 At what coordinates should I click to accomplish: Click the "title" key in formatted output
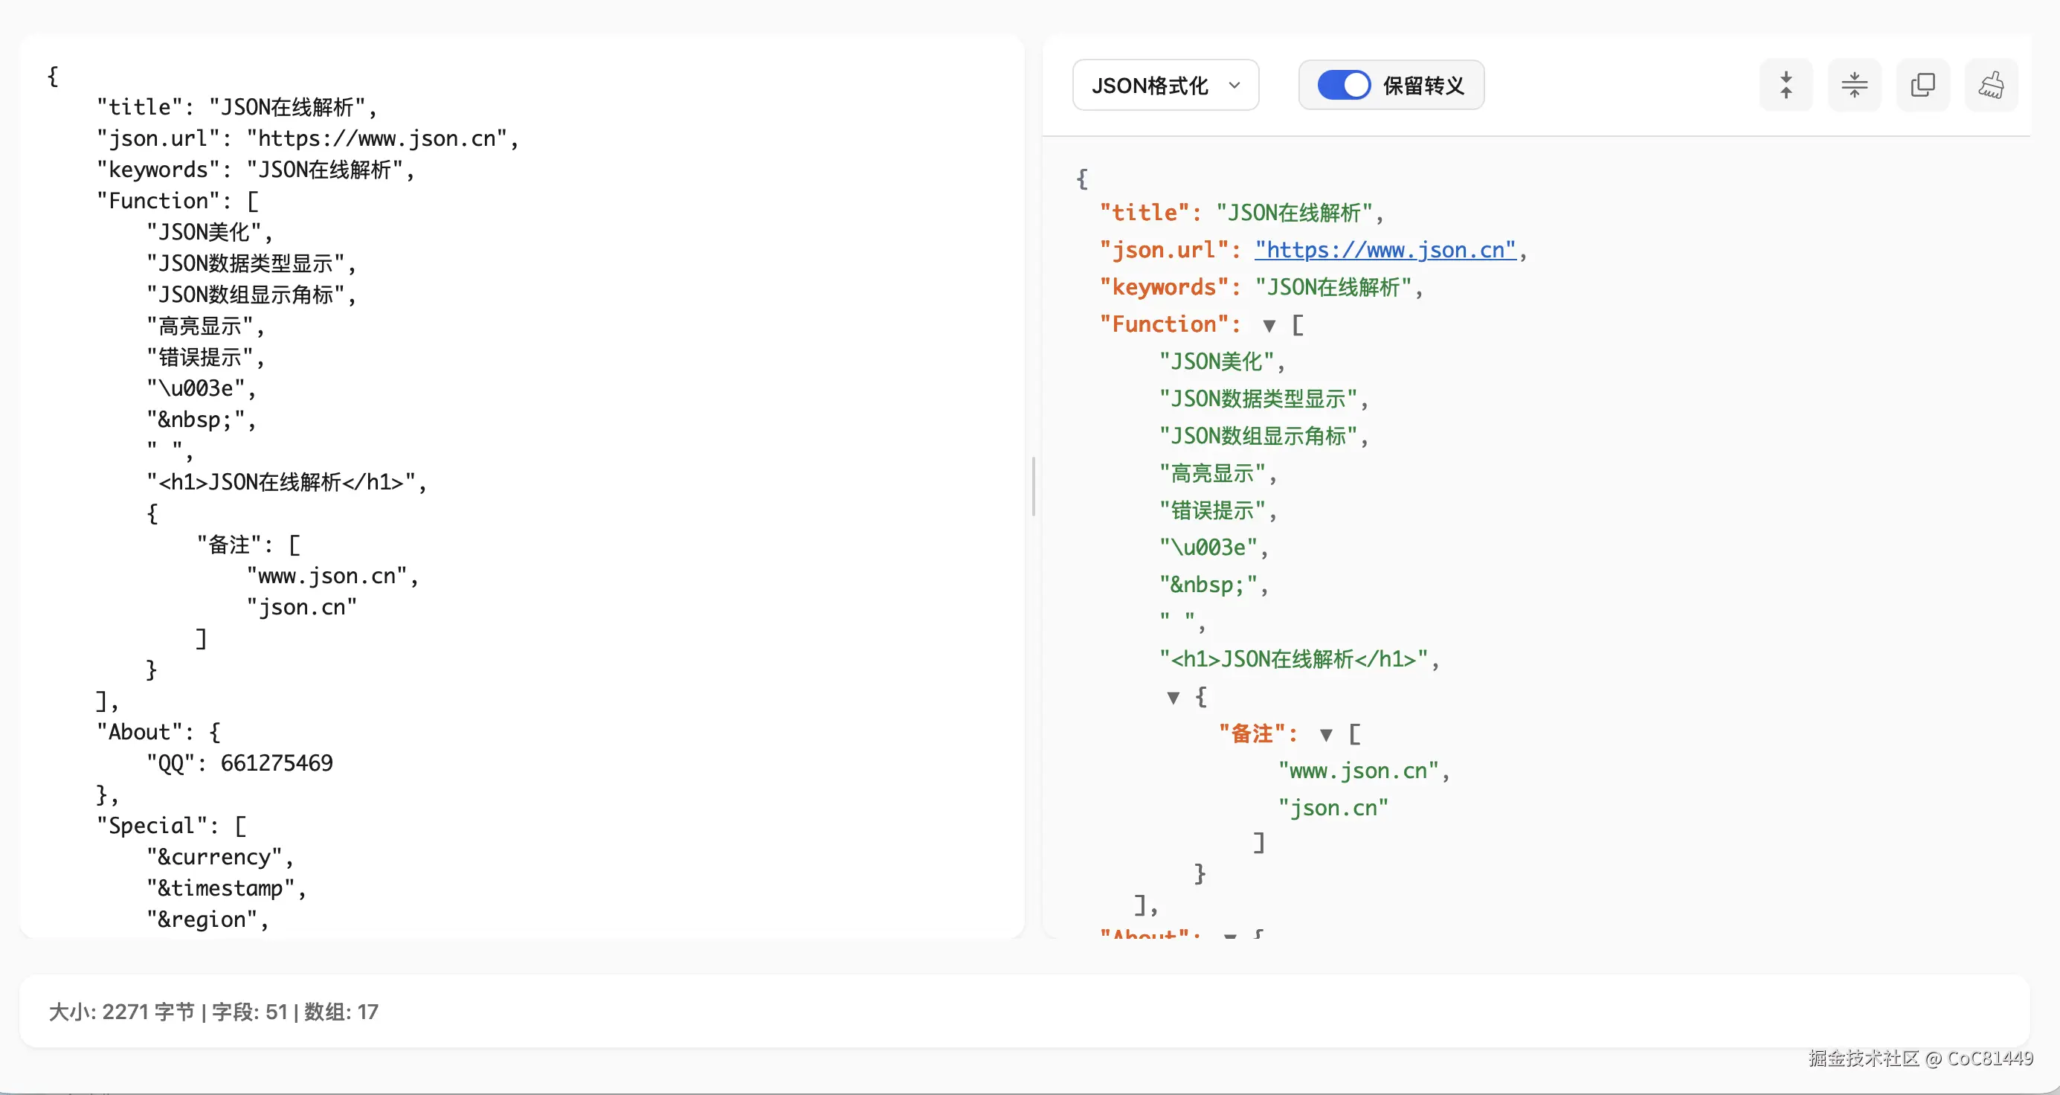pos(1145,213)
